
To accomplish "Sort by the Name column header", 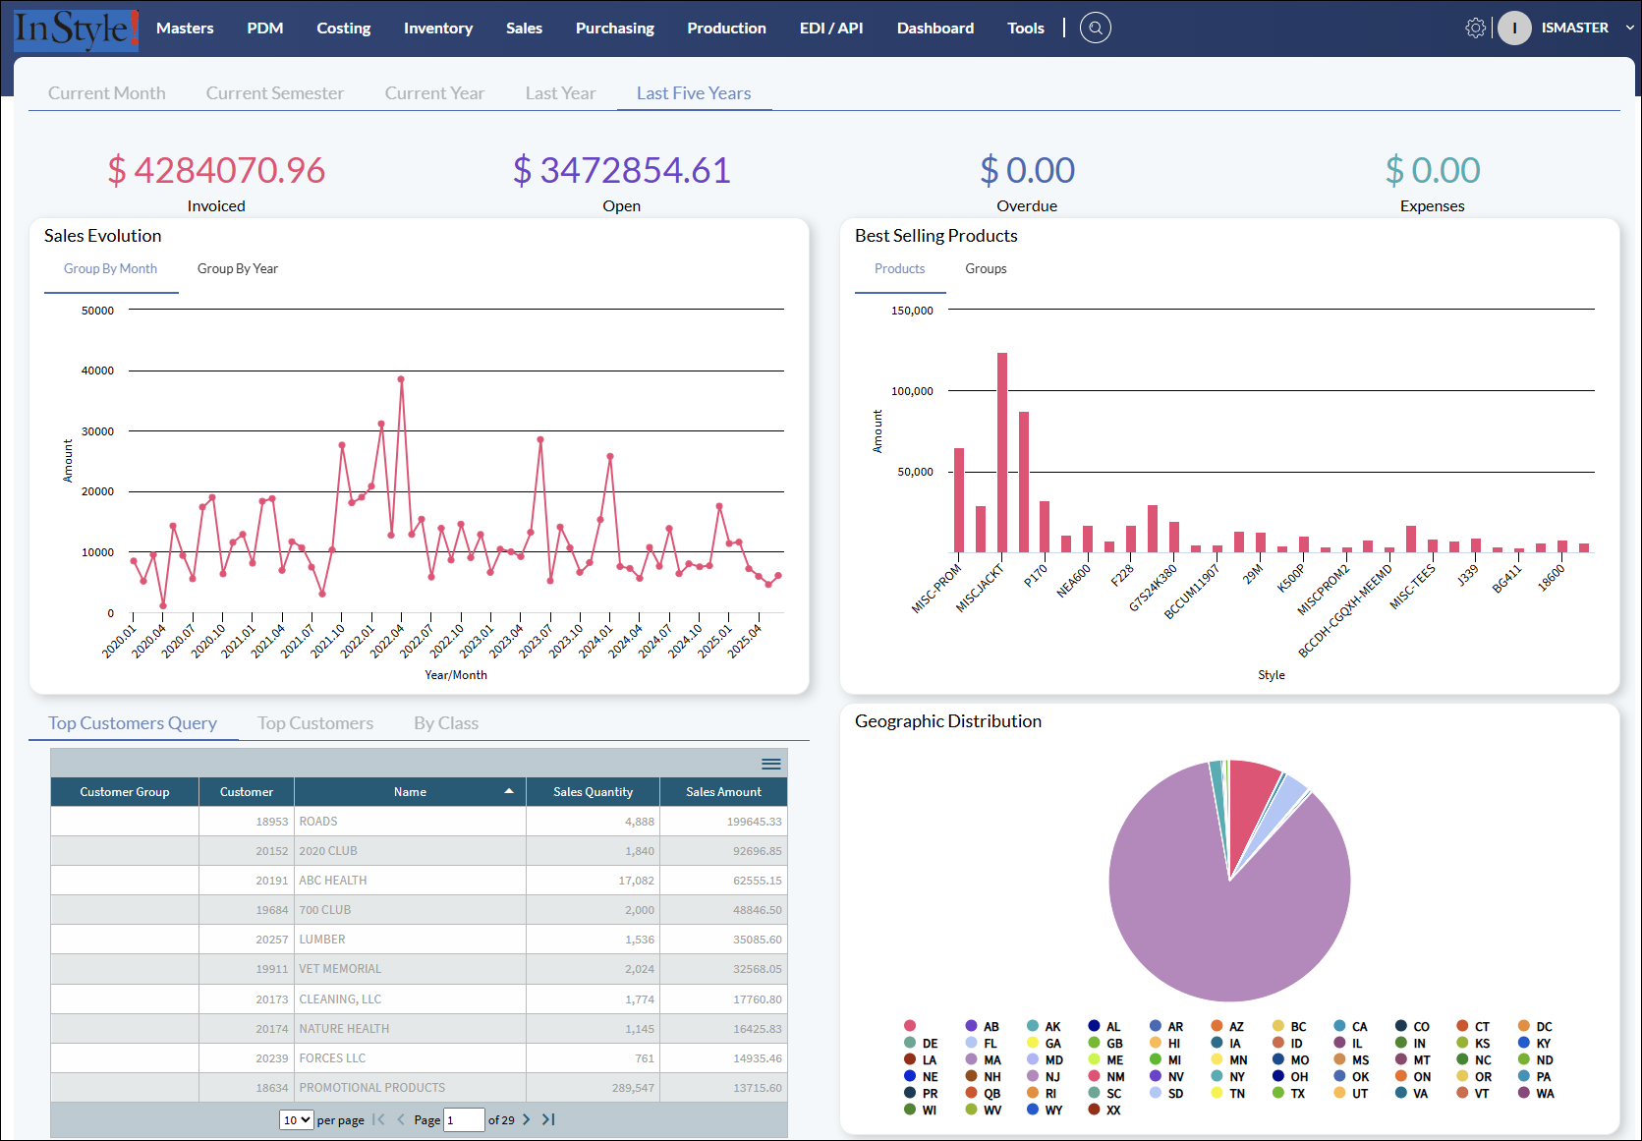I will 410,791.
